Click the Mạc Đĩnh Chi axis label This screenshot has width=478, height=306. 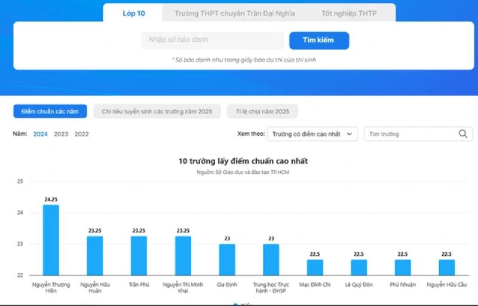tap(315, 284)
